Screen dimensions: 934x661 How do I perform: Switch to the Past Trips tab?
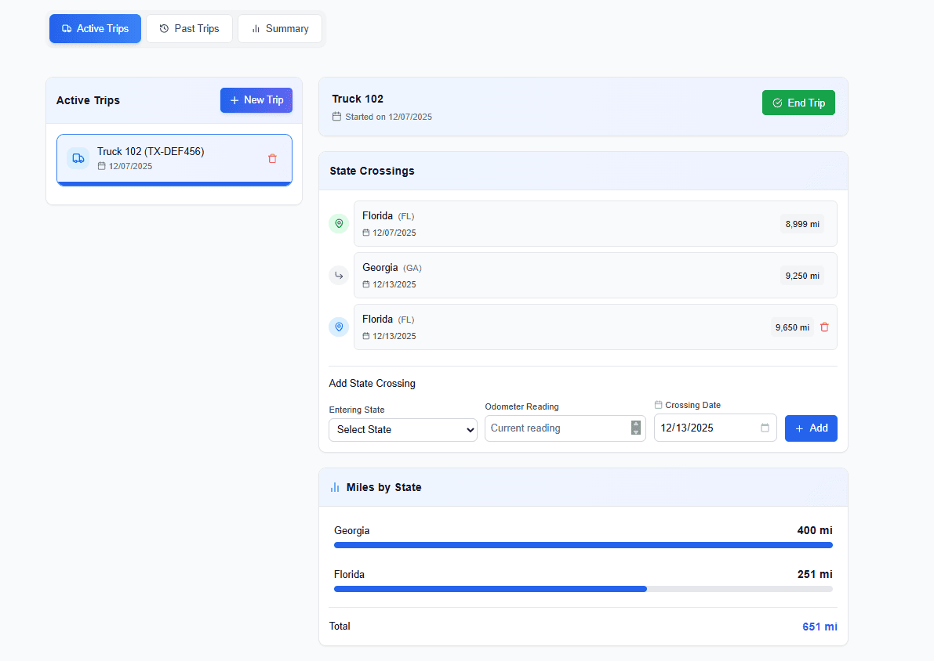click(189, 29)
